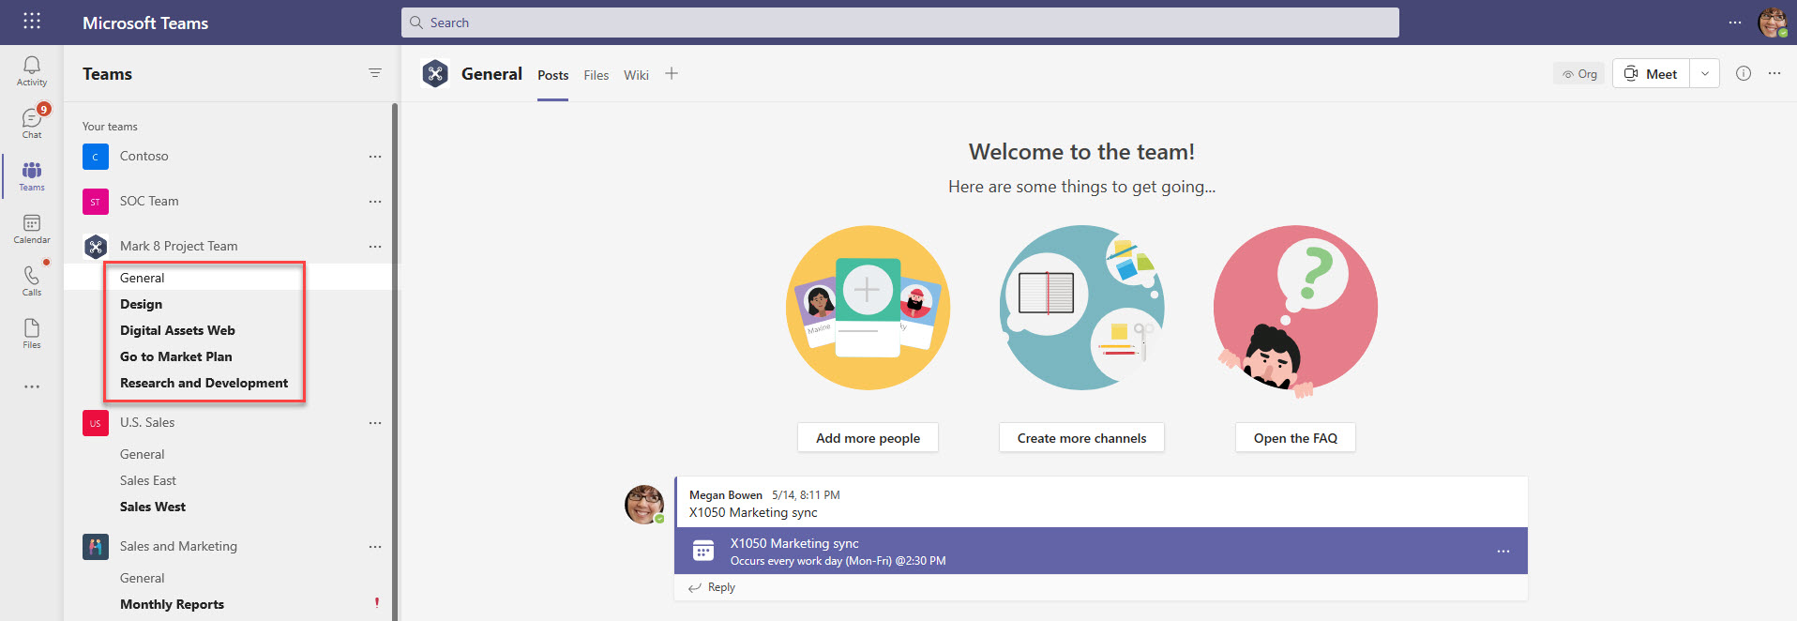The image size is (1797, 621).
Task: Open more options for U.S. Sales team
Action: tap(375, 423)
